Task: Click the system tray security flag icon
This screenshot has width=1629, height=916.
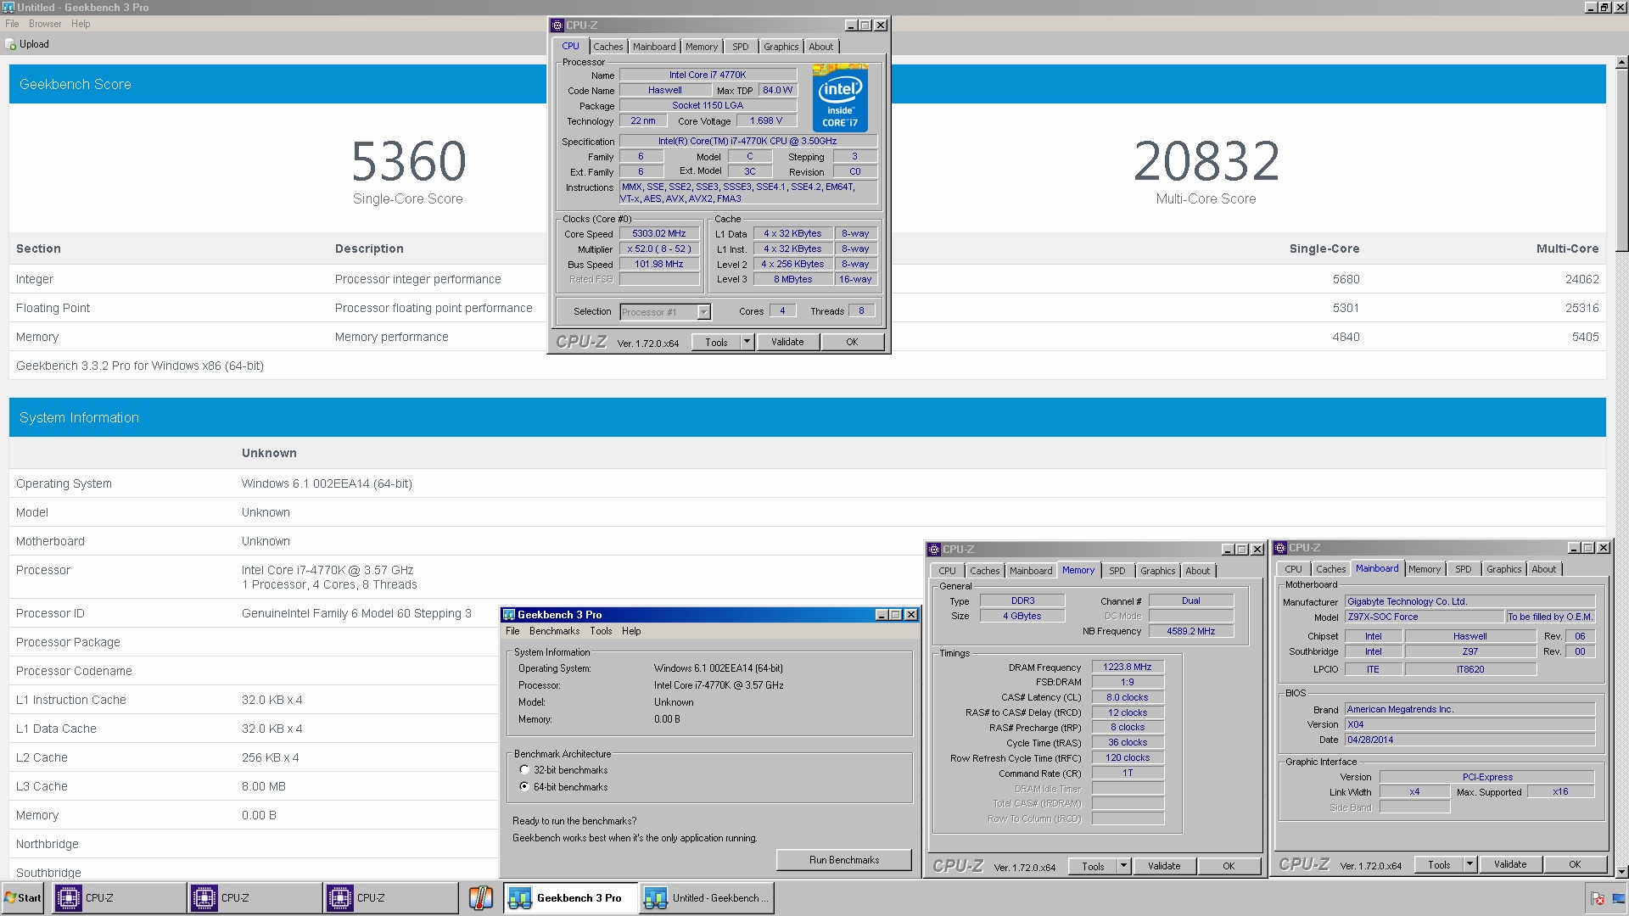Action: point(1597,898)
